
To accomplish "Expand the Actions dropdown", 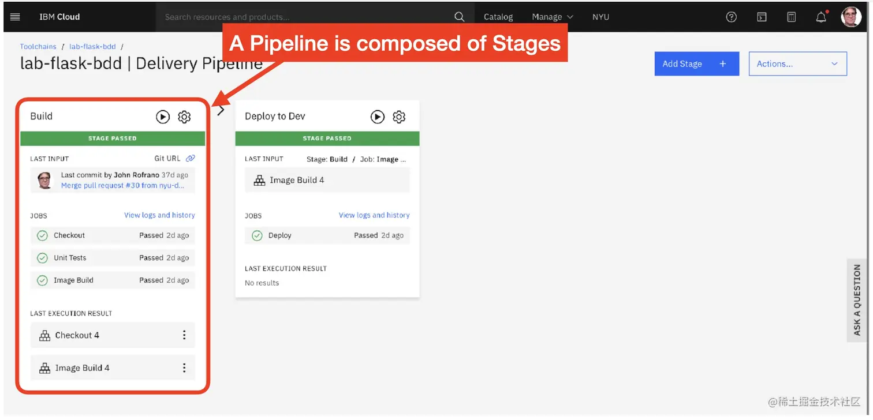I will point(798,64).
